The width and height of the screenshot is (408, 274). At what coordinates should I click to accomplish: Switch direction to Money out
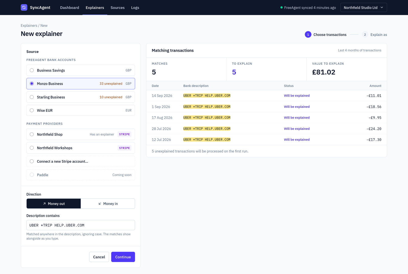point(54,203)
